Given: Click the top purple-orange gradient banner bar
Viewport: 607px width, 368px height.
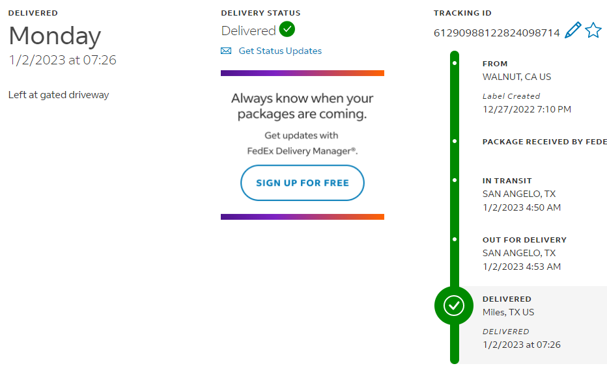Looking at the screenshot, I should click(x=302, y=73).
